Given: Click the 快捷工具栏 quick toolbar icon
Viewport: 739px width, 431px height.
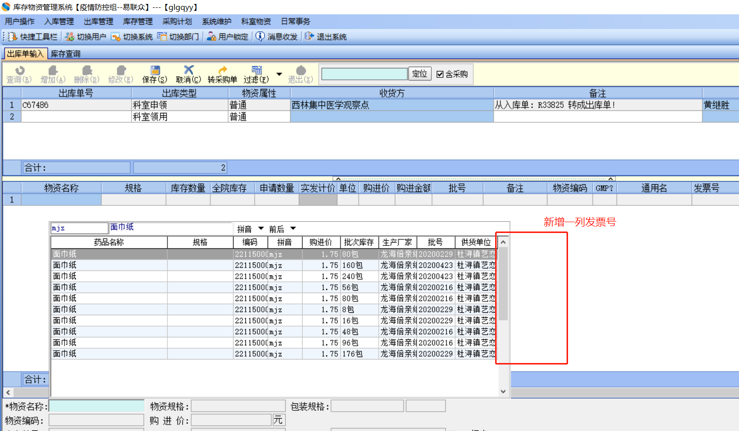Looking at the screenshot, I should [12, 36].
